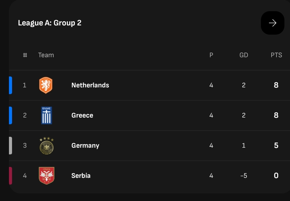
Task: Click the Serbia red eagle crest
Action: [x=46, y=176]
